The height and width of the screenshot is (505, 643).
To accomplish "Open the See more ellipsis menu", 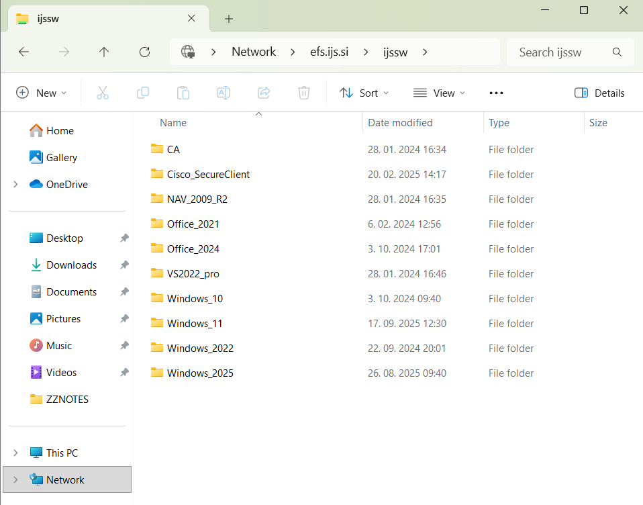I will pos(496,93).
